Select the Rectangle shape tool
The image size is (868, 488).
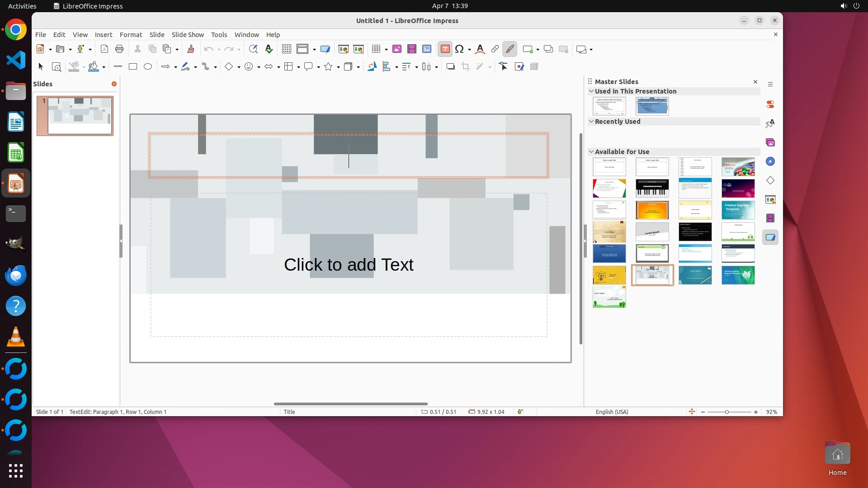coord(132,67)
